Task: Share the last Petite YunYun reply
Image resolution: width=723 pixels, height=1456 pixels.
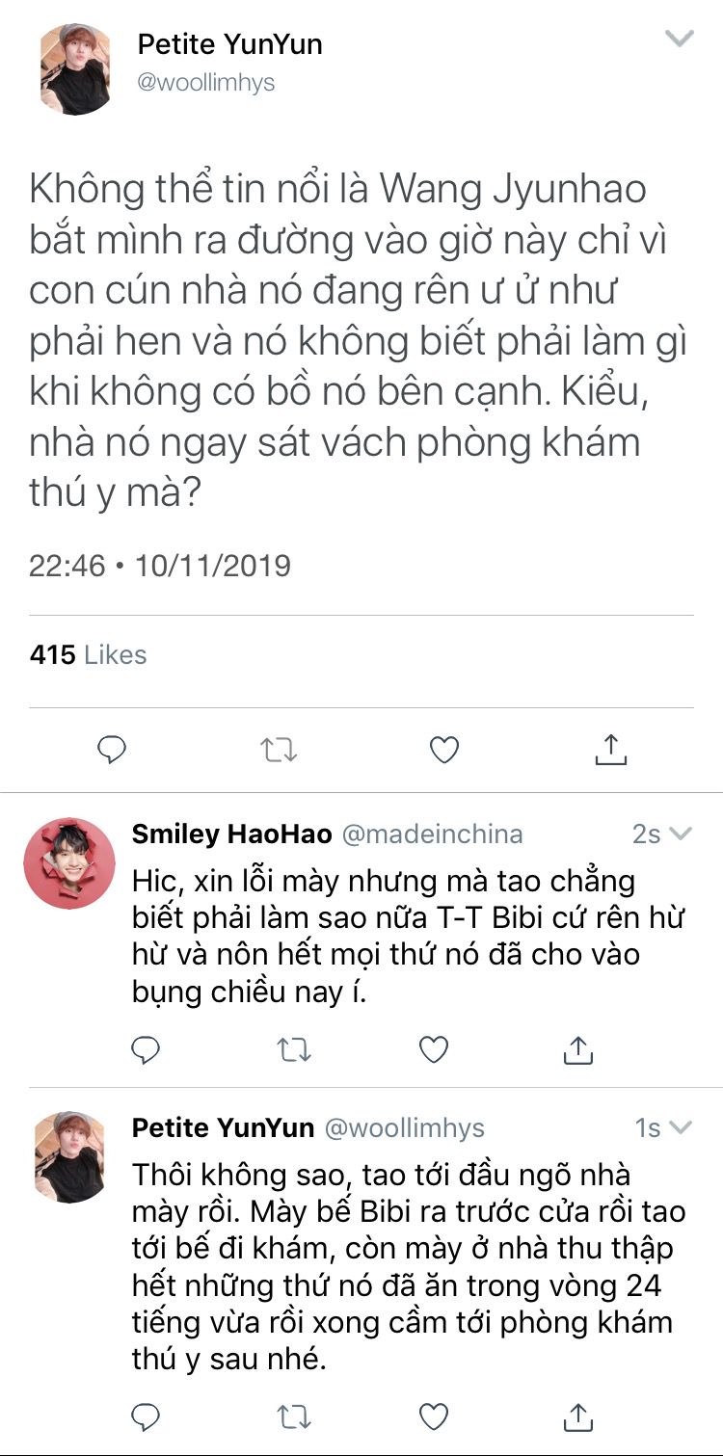Action: [577, 1416]
